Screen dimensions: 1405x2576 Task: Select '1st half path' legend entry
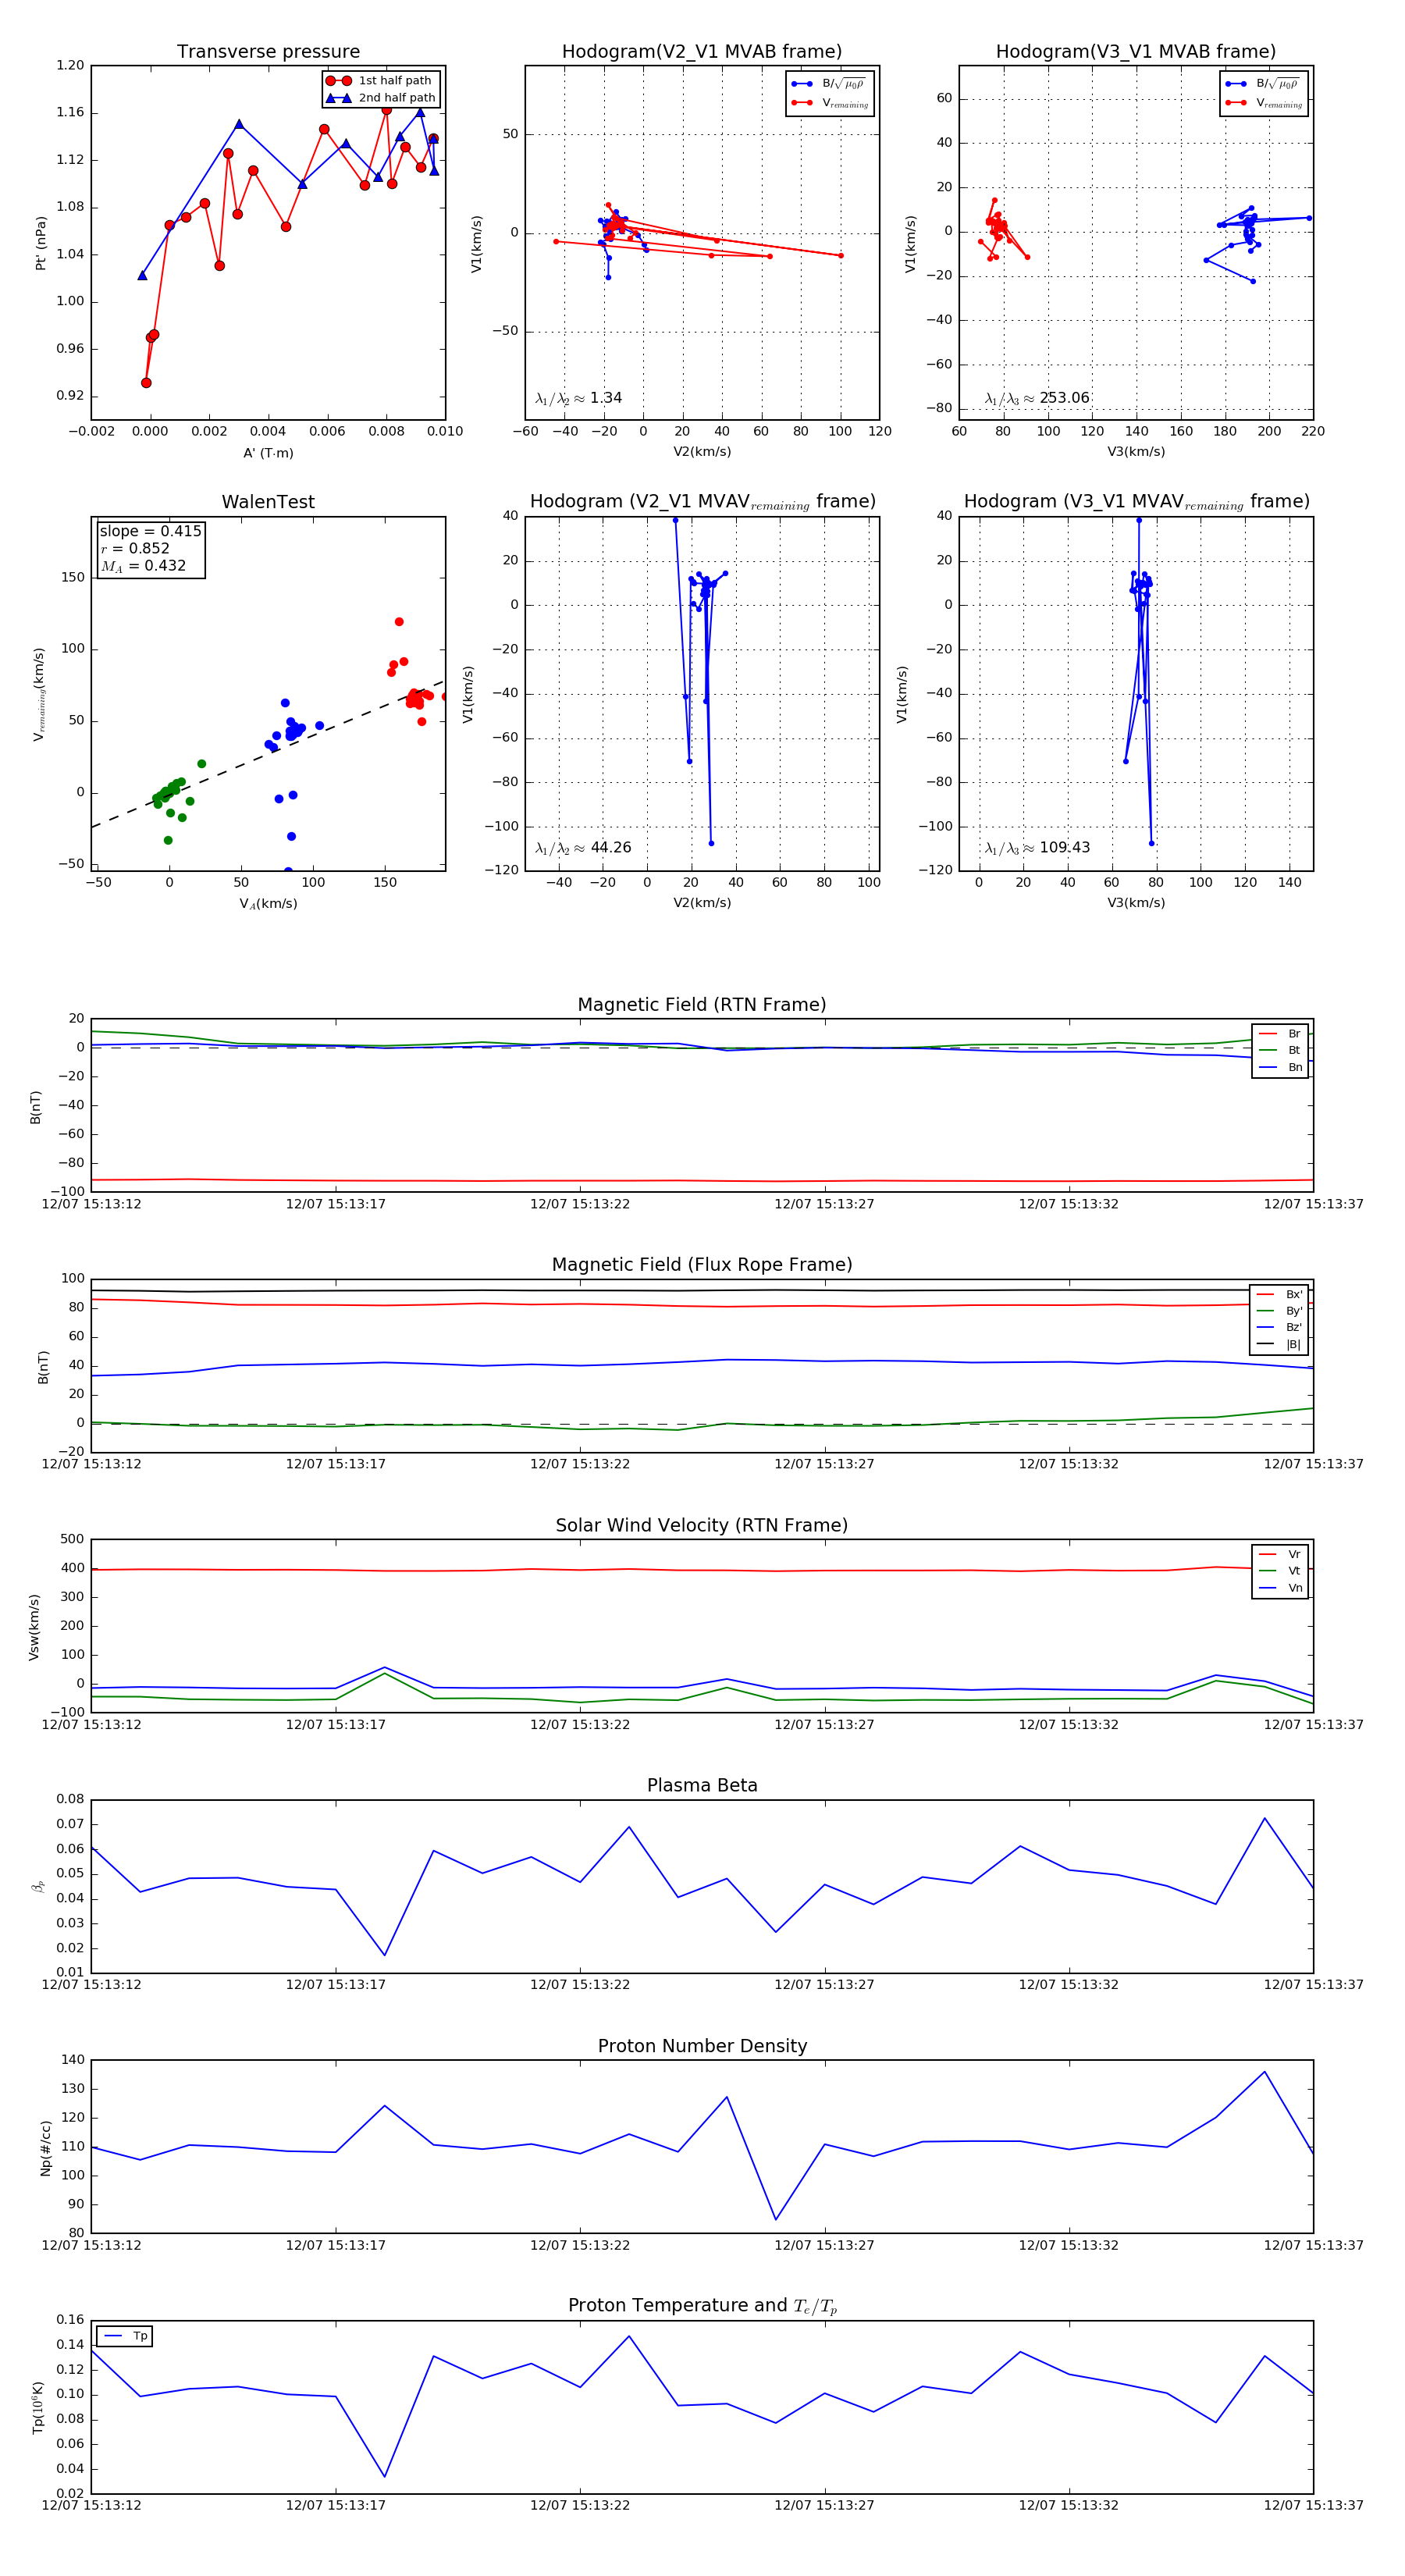coord(380,81)
